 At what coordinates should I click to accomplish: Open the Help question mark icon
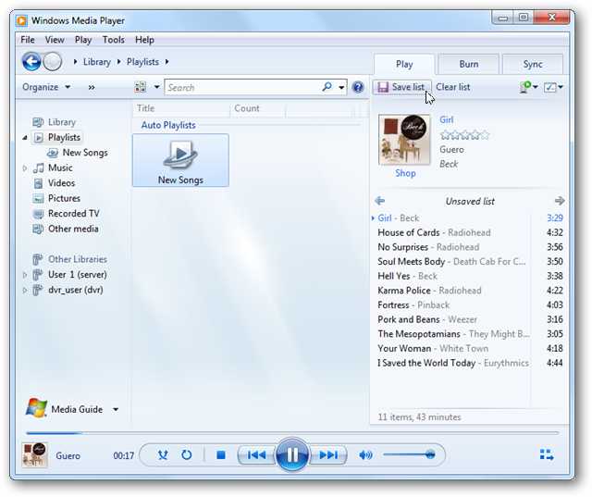tap(358, 87)
